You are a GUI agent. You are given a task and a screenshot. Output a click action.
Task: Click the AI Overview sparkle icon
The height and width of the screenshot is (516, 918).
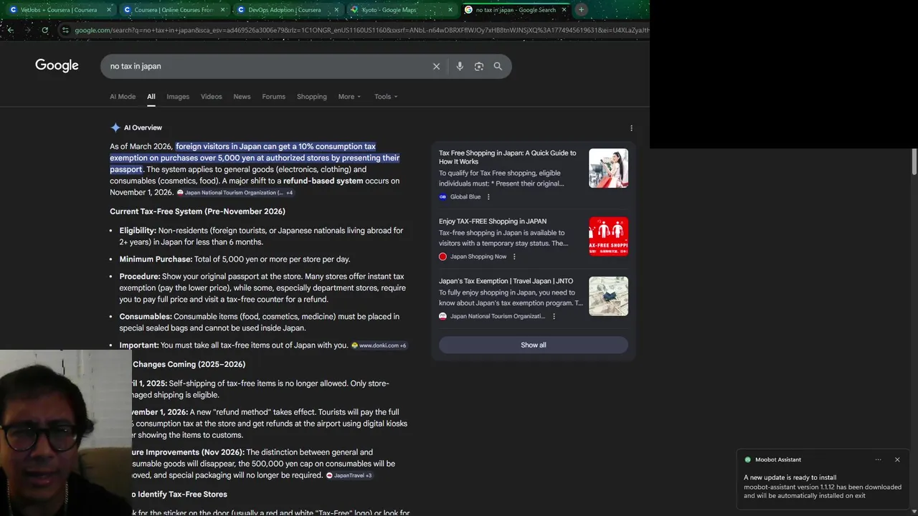click(x=115, y=128)
